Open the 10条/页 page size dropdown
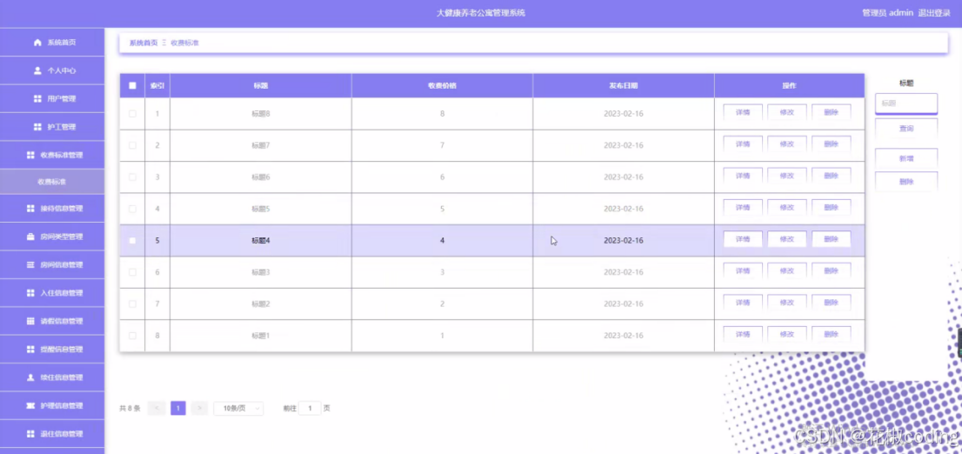 coord(238,408)
